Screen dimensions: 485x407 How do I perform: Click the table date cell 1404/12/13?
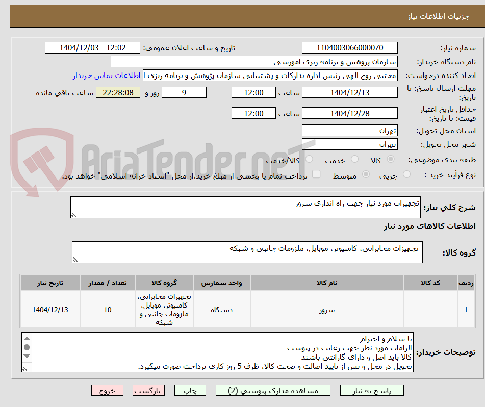50,310
